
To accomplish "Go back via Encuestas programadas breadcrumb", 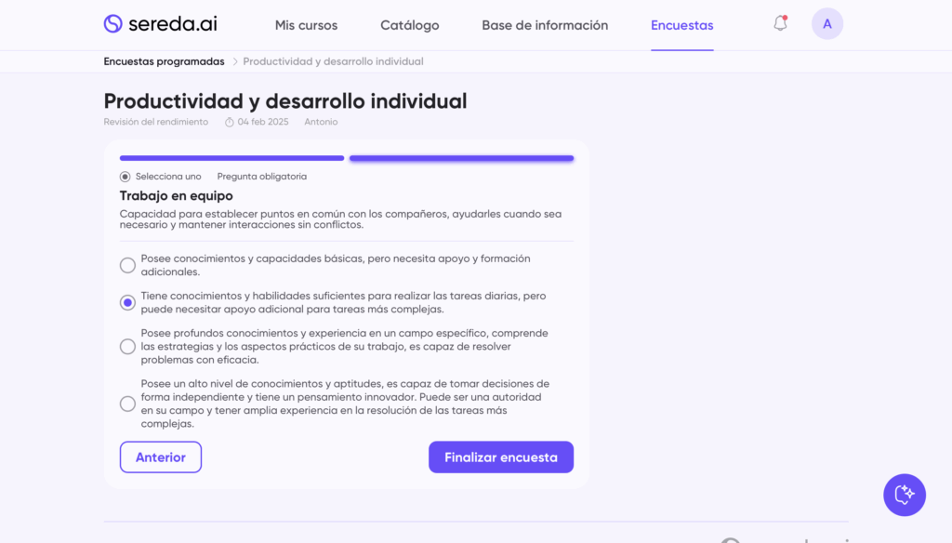I will [164, 62].
